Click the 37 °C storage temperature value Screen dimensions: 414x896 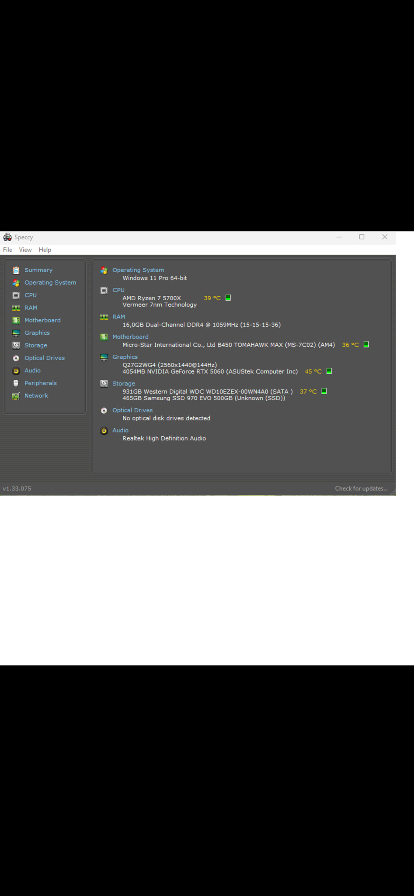tap(308, 392)
